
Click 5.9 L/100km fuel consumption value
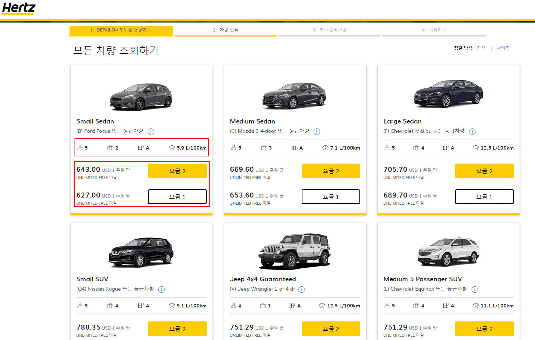tap(192, 148)
